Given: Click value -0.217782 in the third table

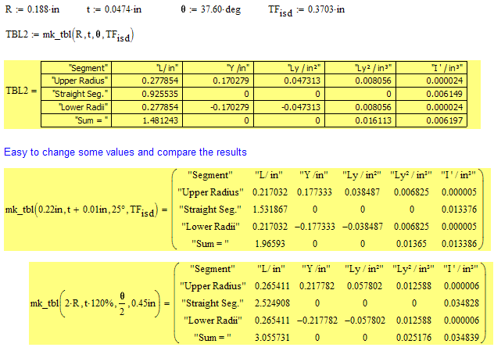Looking at the screenshot, I should pyautogui.click(x=317, y=321).
